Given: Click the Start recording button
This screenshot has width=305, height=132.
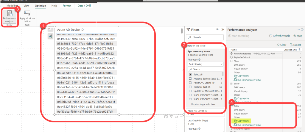Looking at the screenshot, I should pyautogui.click(x=239, y=36).
